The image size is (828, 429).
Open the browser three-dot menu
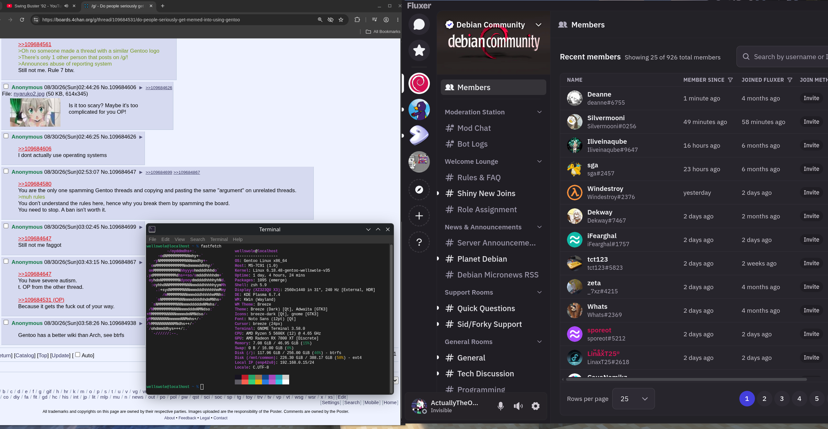click(x=398, y=20)
